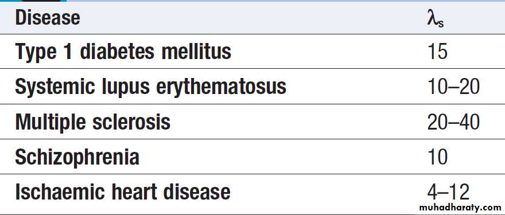
Task: Click the Disease column header
Action: (47, 18)
